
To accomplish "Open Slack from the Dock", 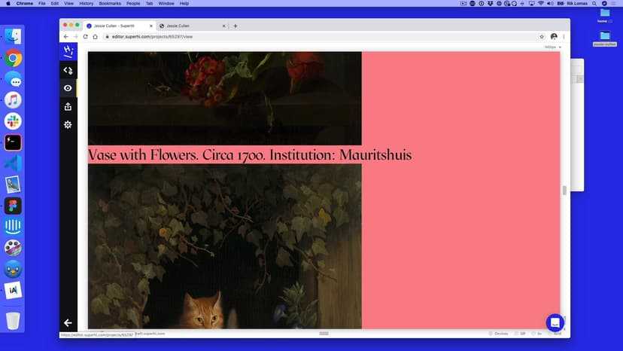I will 13,121.
